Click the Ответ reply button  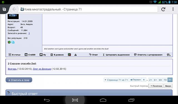point(93,55)
